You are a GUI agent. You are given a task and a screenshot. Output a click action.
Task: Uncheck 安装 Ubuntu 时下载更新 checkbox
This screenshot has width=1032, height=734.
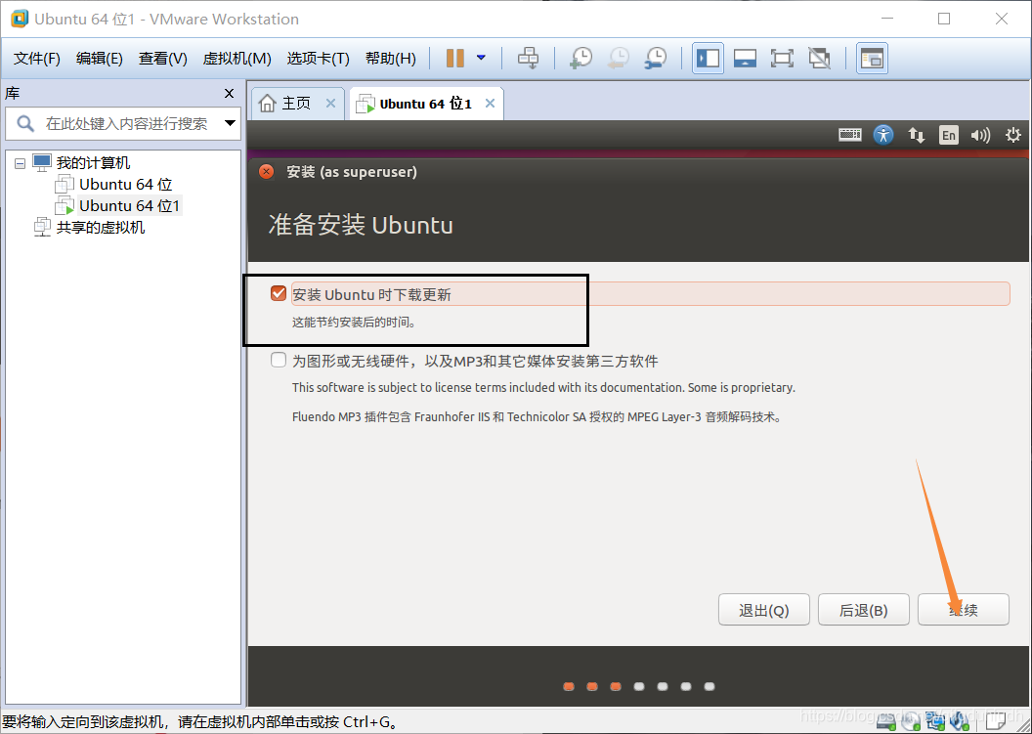point(279,293)
